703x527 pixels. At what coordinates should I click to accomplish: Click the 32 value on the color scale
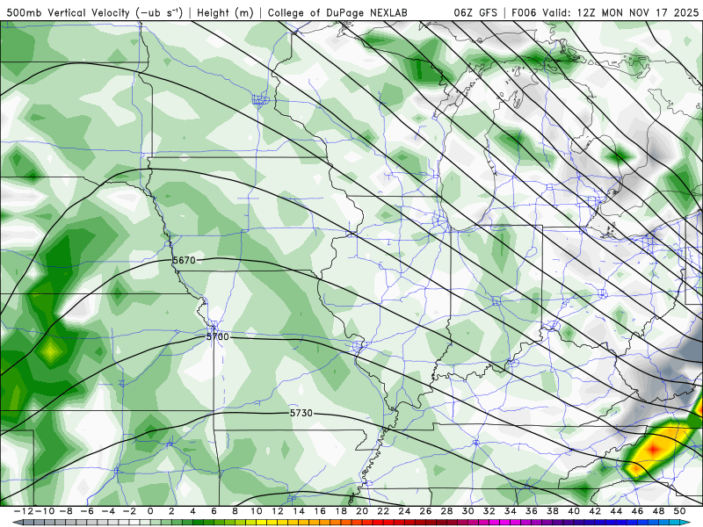pos(489,511)
